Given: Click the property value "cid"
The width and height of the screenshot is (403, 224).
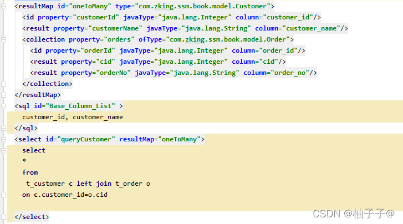Looking at the screenshot, I should point(106,62).
